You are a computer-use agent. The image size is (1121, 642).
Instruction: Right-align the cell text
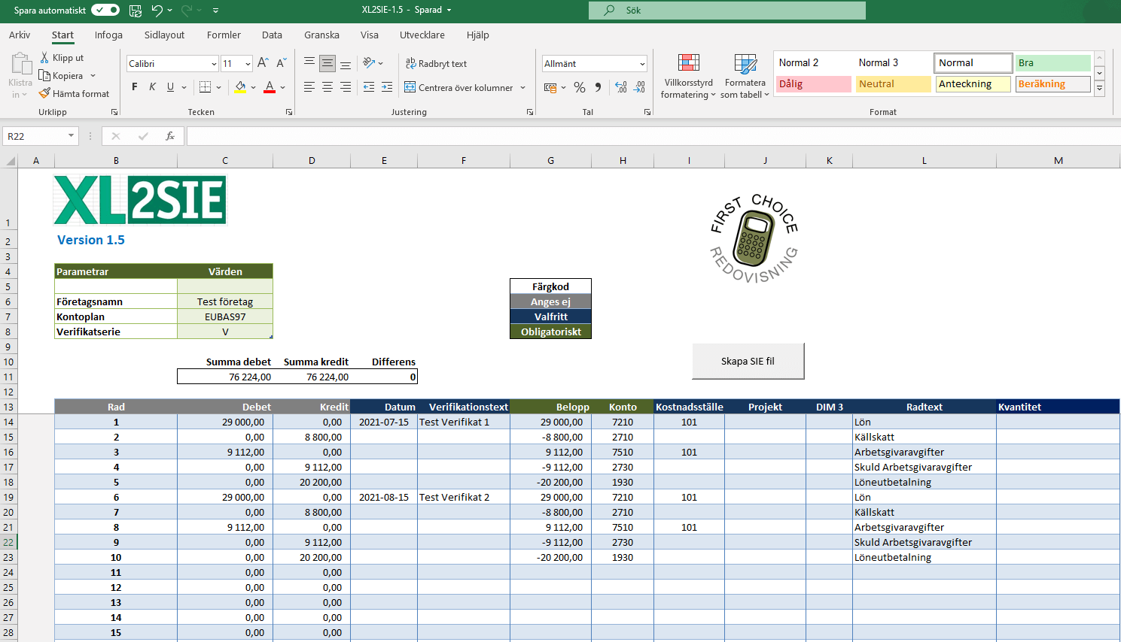point(346,87)
